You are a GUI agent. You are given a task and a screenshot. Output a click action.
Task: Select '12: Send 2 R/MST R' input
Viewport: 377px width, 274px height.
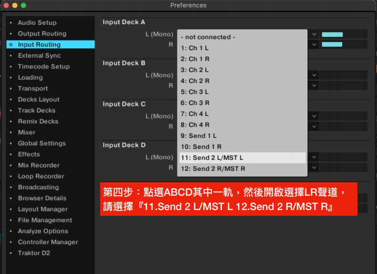[x=242, y=169]
